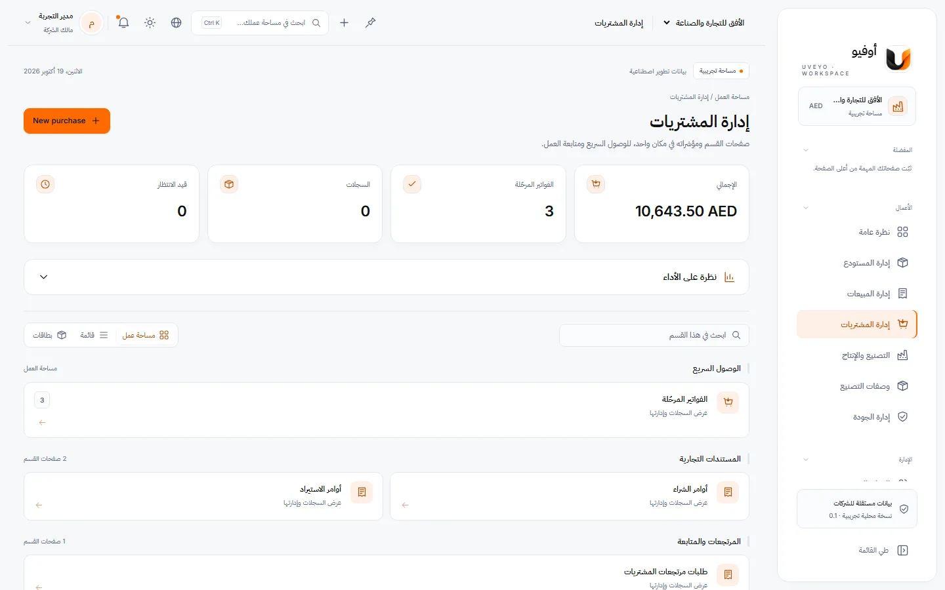The image size is (945, 590).
Task: Open the user profile dropdown chevron
Action: 28,23
